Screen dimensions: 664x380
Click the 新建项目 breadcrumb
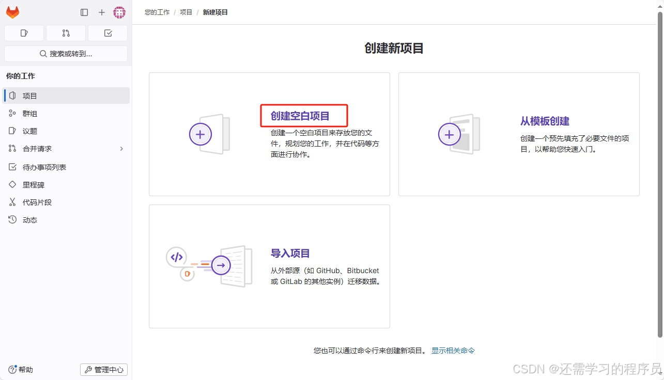[215, 12]
